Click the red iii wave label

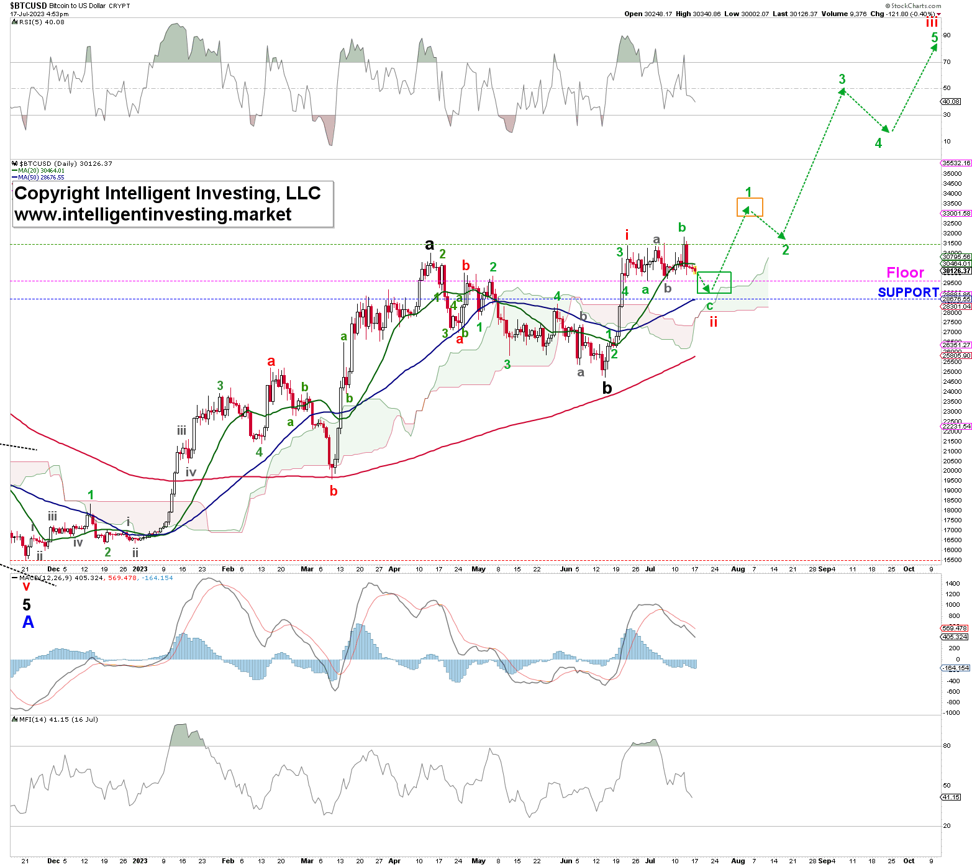coord(932,23)
